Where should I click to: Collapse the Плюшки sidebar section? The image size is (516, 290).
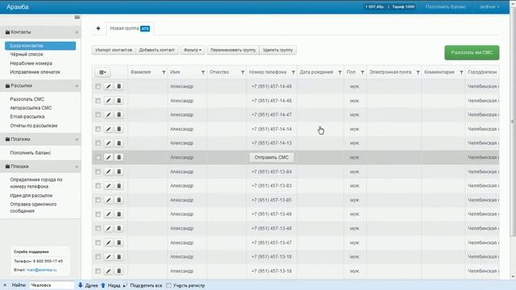tap(77, 167)
